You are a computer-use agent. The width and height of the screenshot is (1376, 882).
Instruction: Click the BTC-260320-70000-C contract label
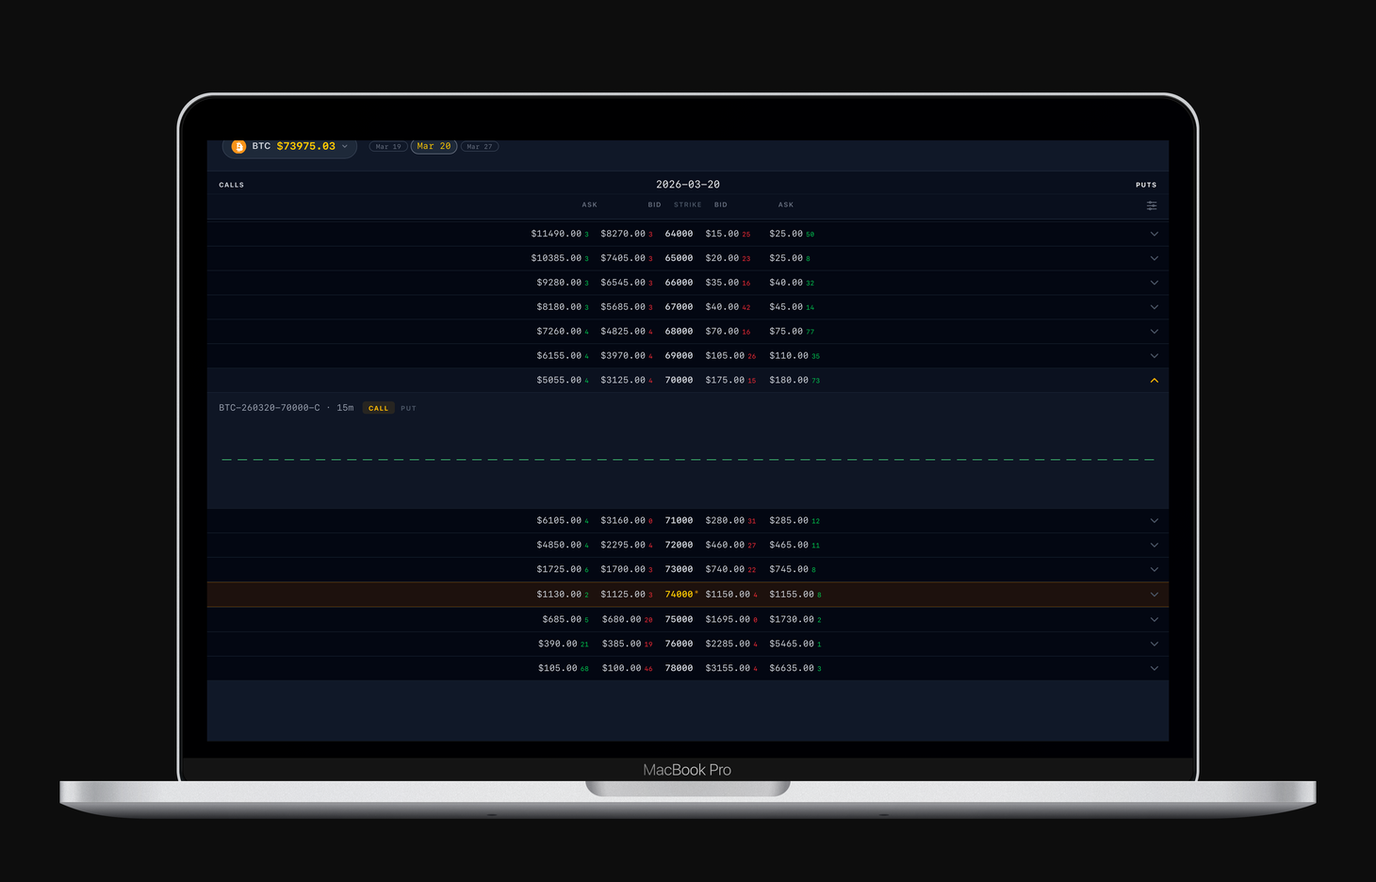click(269, 408)
